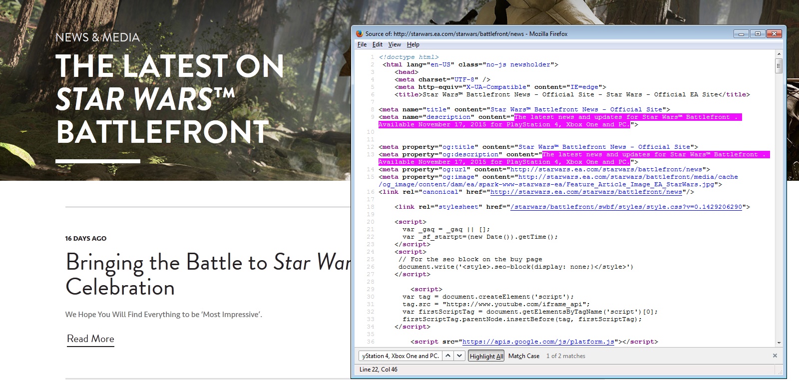Open the View menu in source viewer

point(395,44)
